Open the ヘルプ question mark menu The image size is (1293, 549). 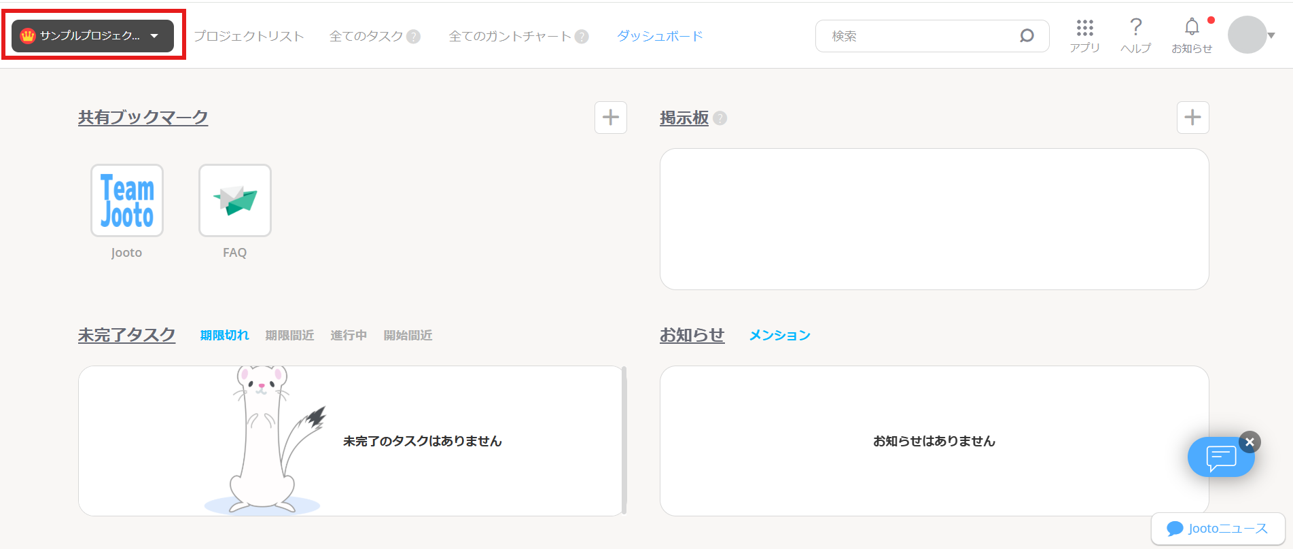pyautogui.click(x=1135, y=35)
